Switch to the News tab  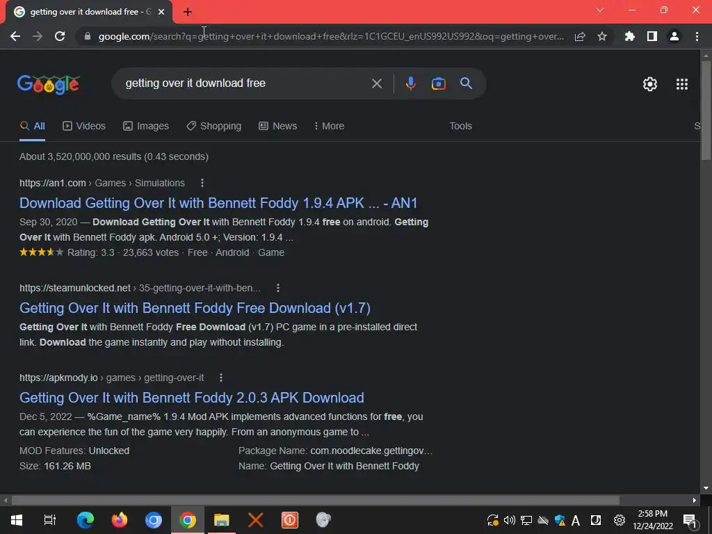(x=278, y=127)
